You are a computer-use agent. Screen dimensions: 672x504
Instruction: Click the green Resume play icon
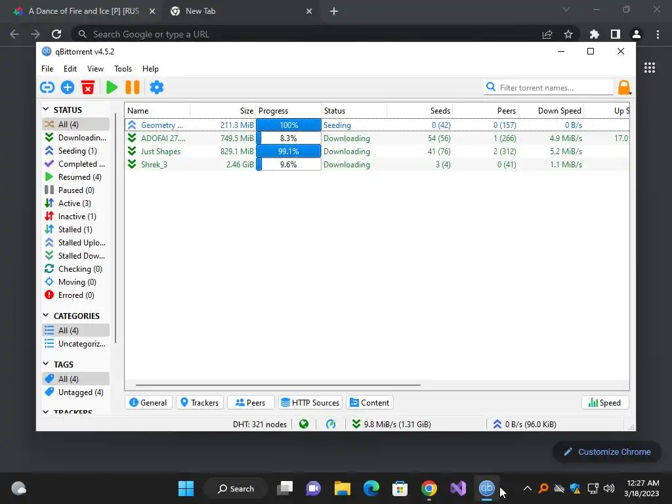click(112, 87)
